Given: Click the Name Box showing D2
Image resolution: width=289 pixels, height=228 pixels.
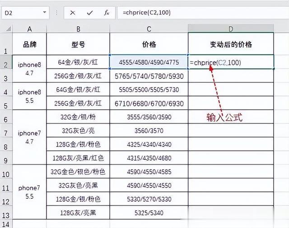Looking at the screenshot, I should (x=25, y=13).
